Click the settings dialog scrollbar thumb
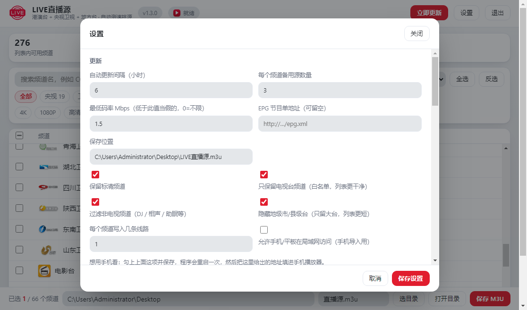Image resolution: width=527 pixels, height=310 pixels. (x=435, y=81)
